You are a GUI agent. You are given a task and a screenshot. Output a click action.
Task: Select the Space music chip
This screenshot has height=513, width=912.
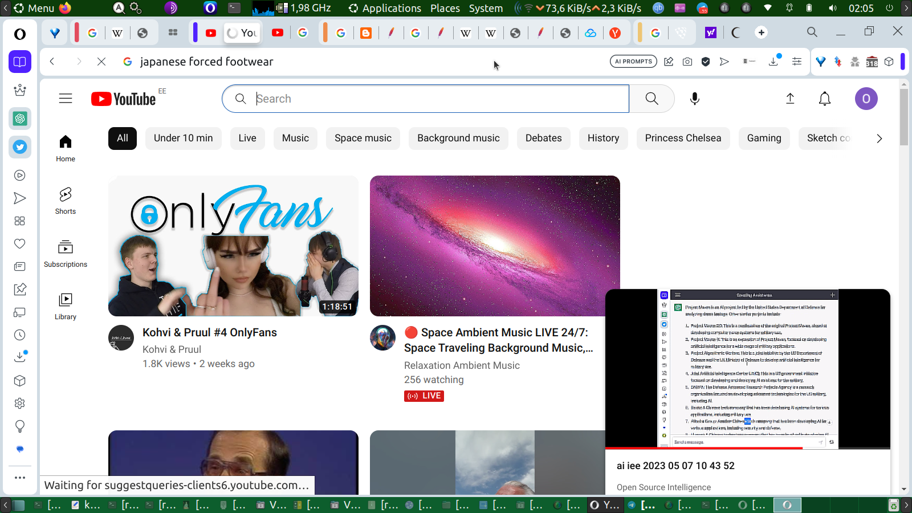point(363,139)
